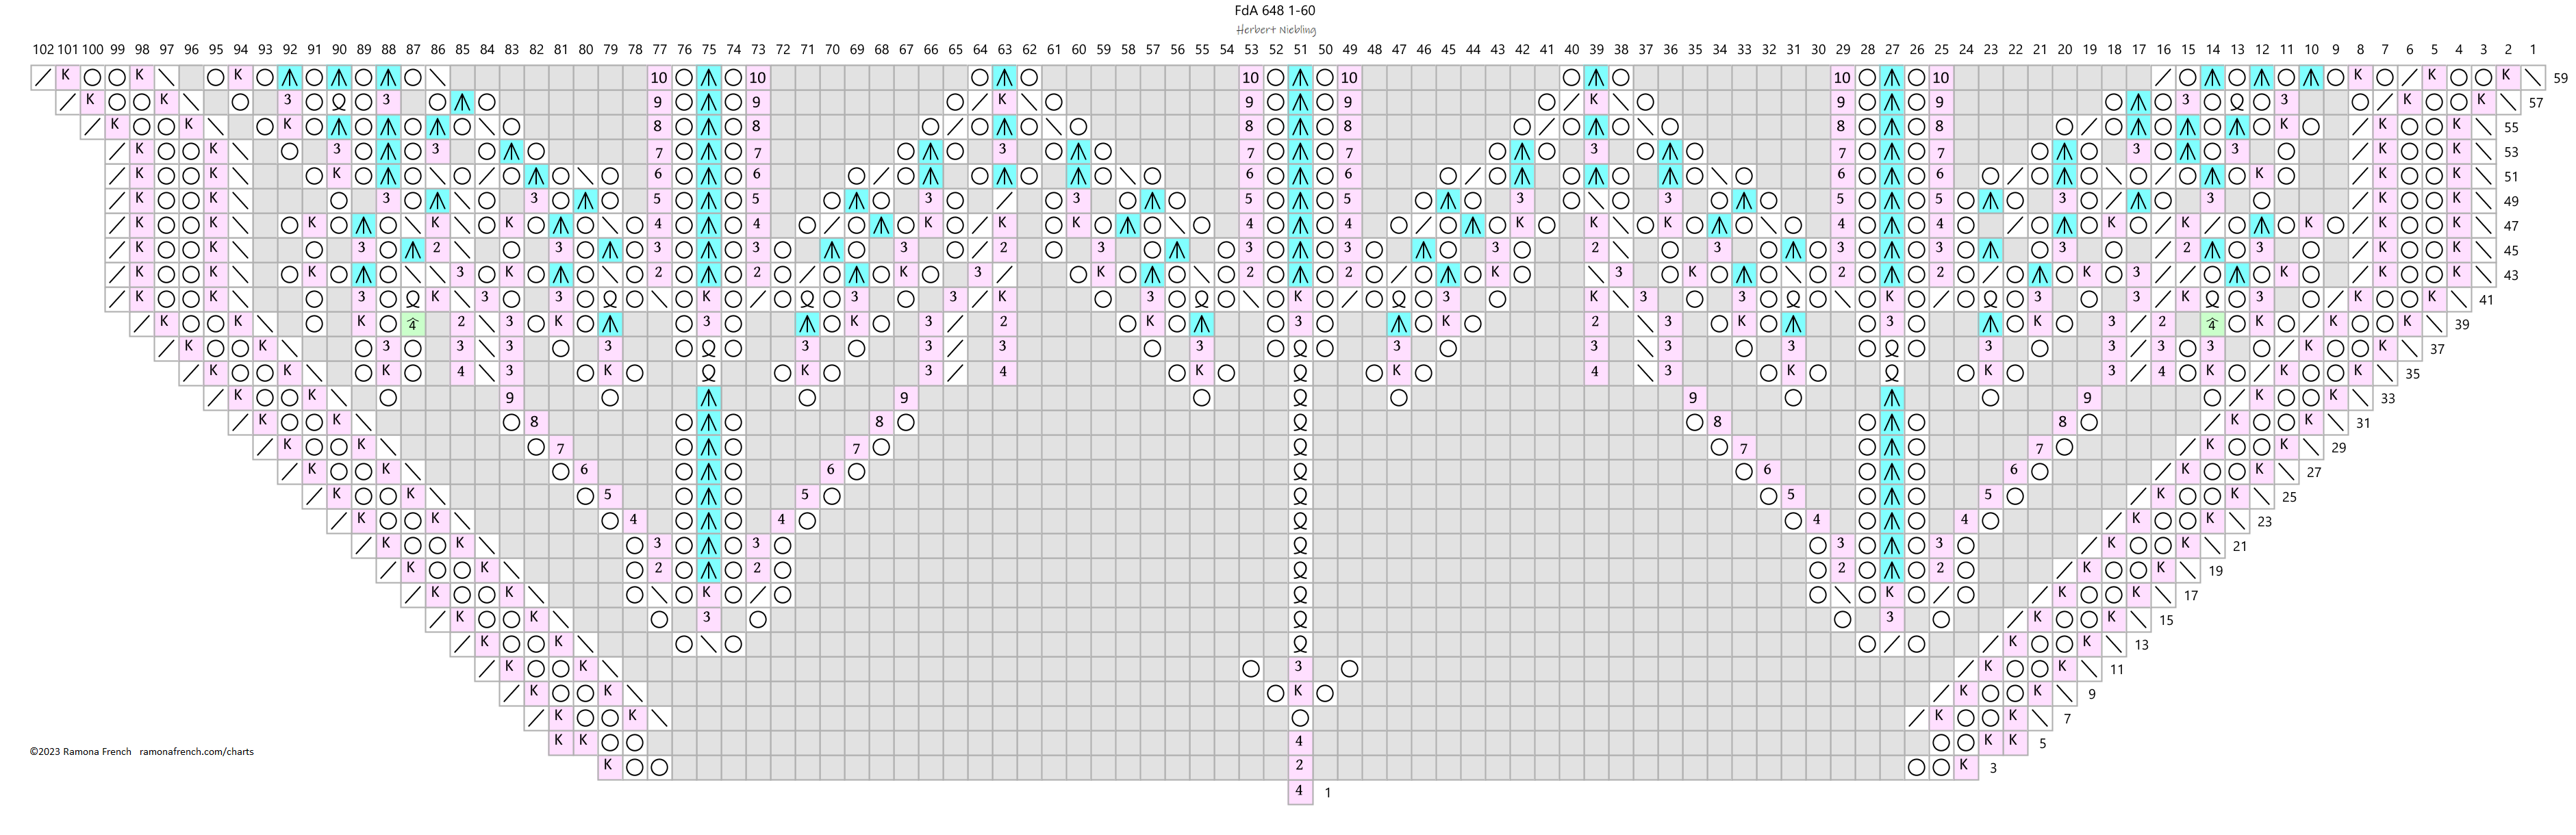Image resolution: width=2576 pixels, height=835 pixels.
Task: Click the cyan decrease symbol at row 59, column 75
Action: pos(709,77)
